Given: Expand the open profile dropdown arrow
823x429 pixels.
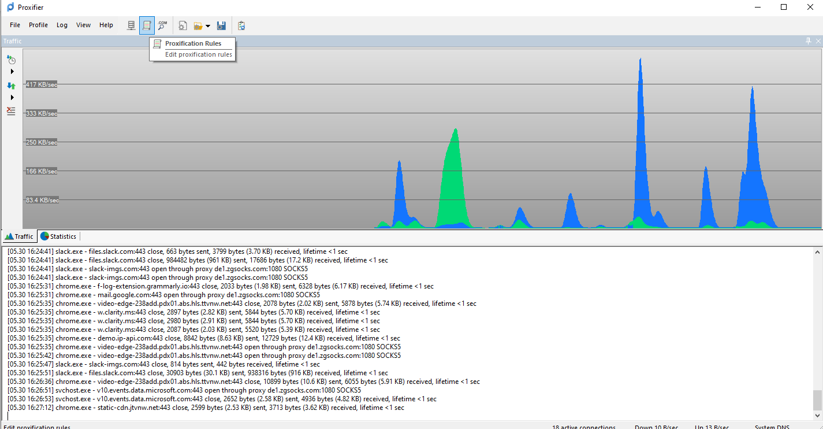Looking at the screenshot, I should click(208, 26).
